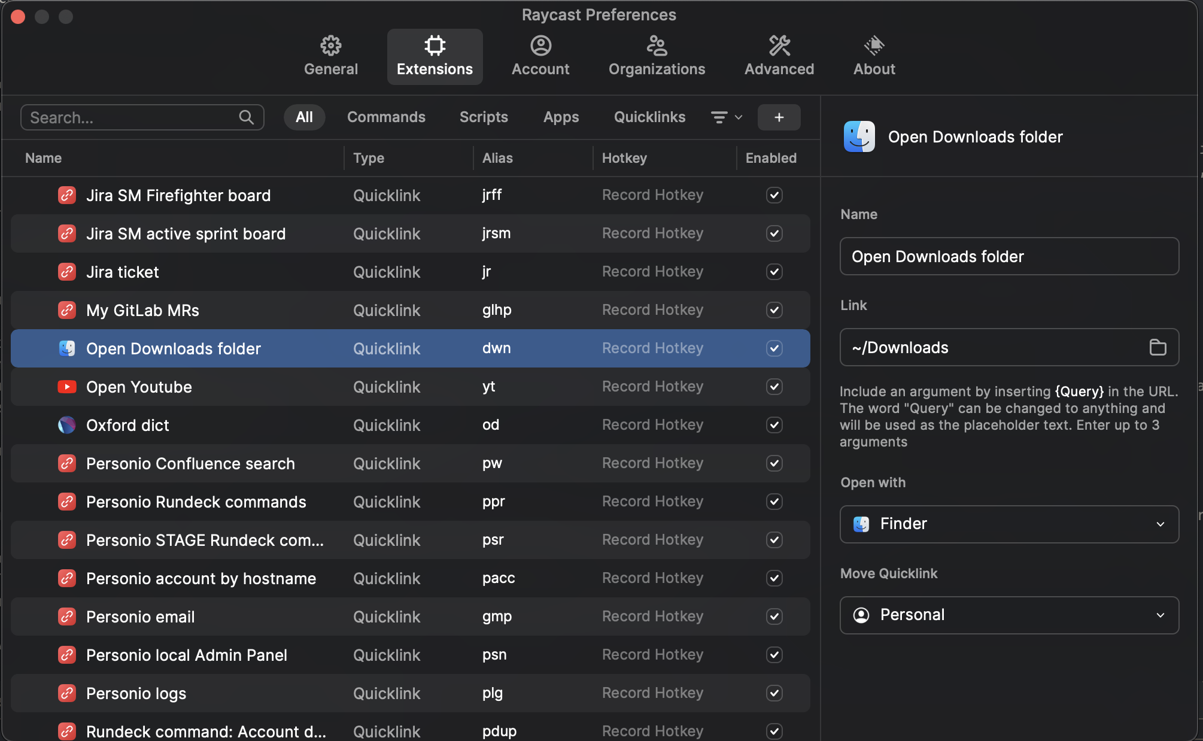Open the Advanced tools icon tab
Image resolution: width=1203 pixels, height=741 pixels.
click(x=779, y=45)
